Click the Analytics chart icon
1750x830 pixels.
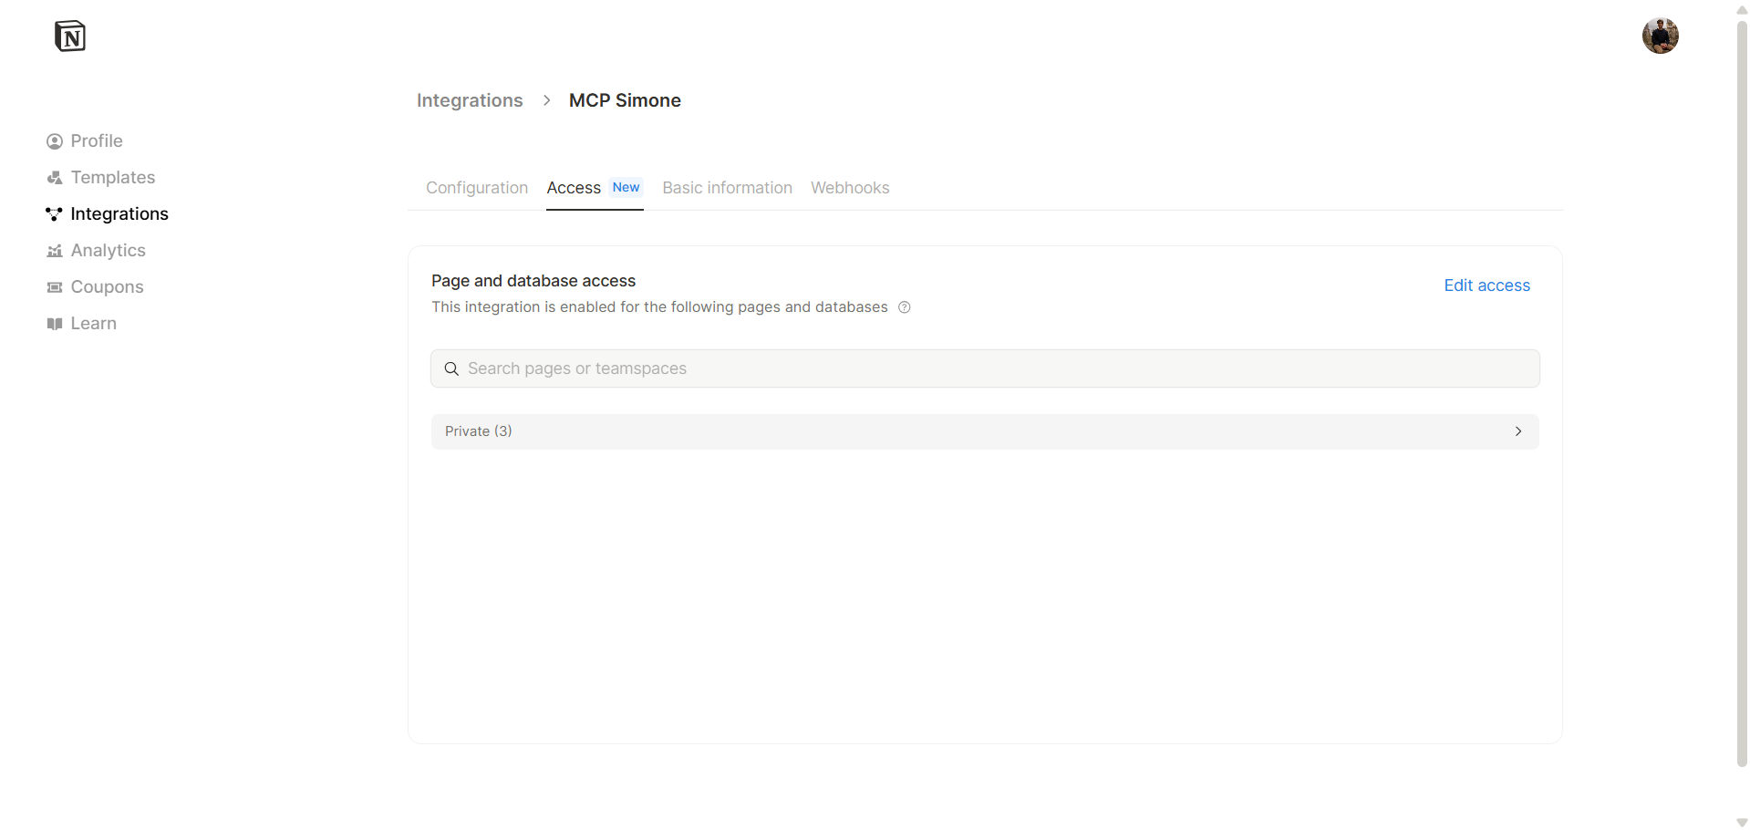click(x=55, y=251)
